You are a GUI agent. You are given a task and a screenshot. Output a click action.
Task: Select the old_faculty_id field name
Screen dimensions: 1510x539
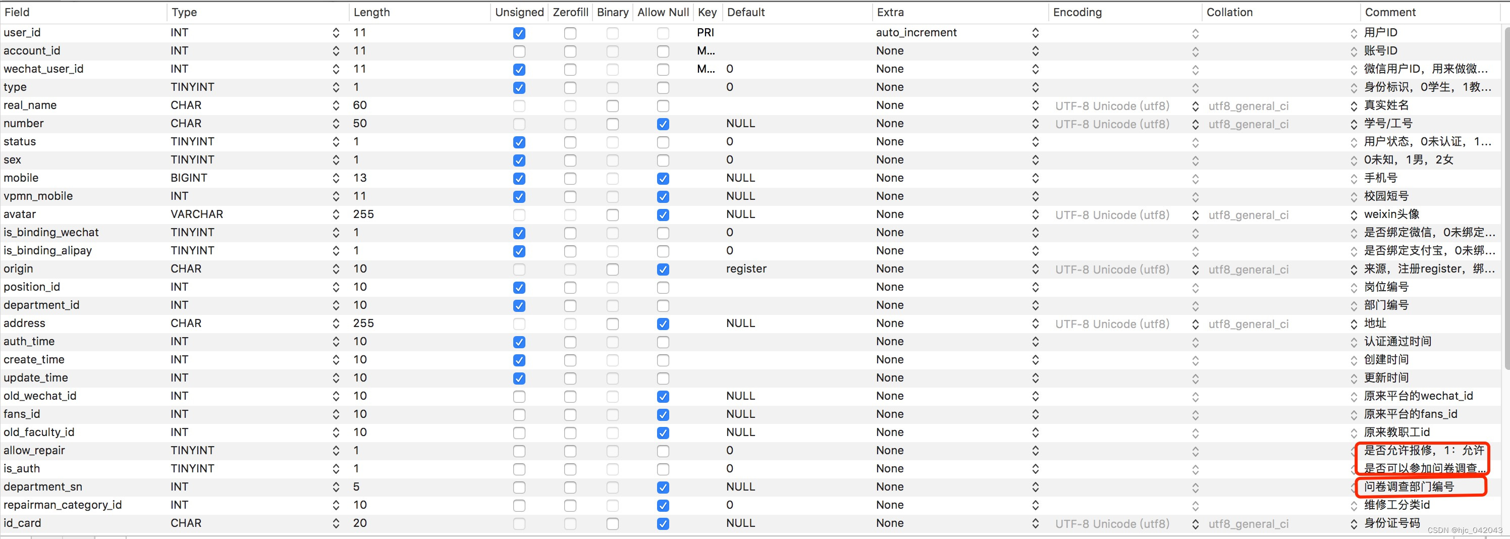[39, 433]
